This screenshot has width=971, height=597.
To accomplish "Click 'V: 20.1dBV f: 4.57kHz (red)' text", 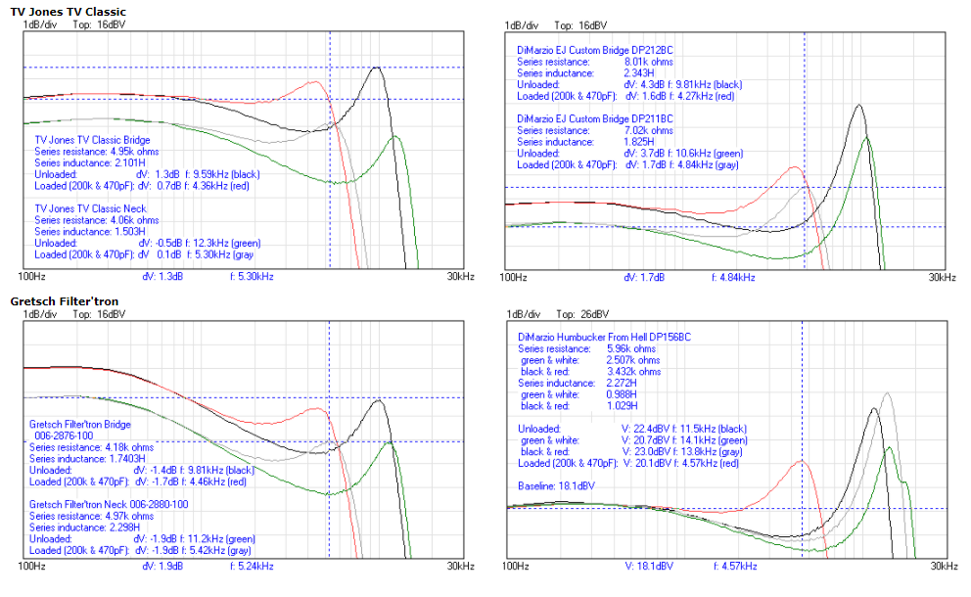I will (x=681, y=463).
